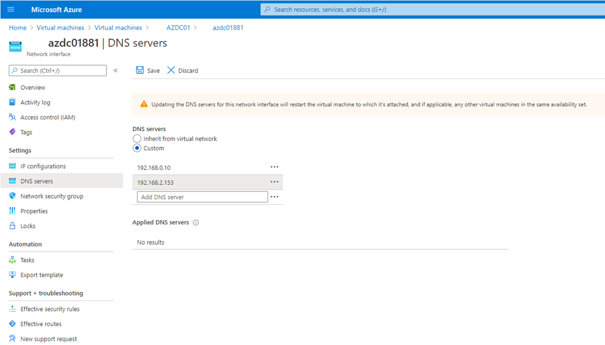The image size is (605, 345).
Task: Open ellipsis menu beside Add DNS server
Action: (x=274, y=197)
